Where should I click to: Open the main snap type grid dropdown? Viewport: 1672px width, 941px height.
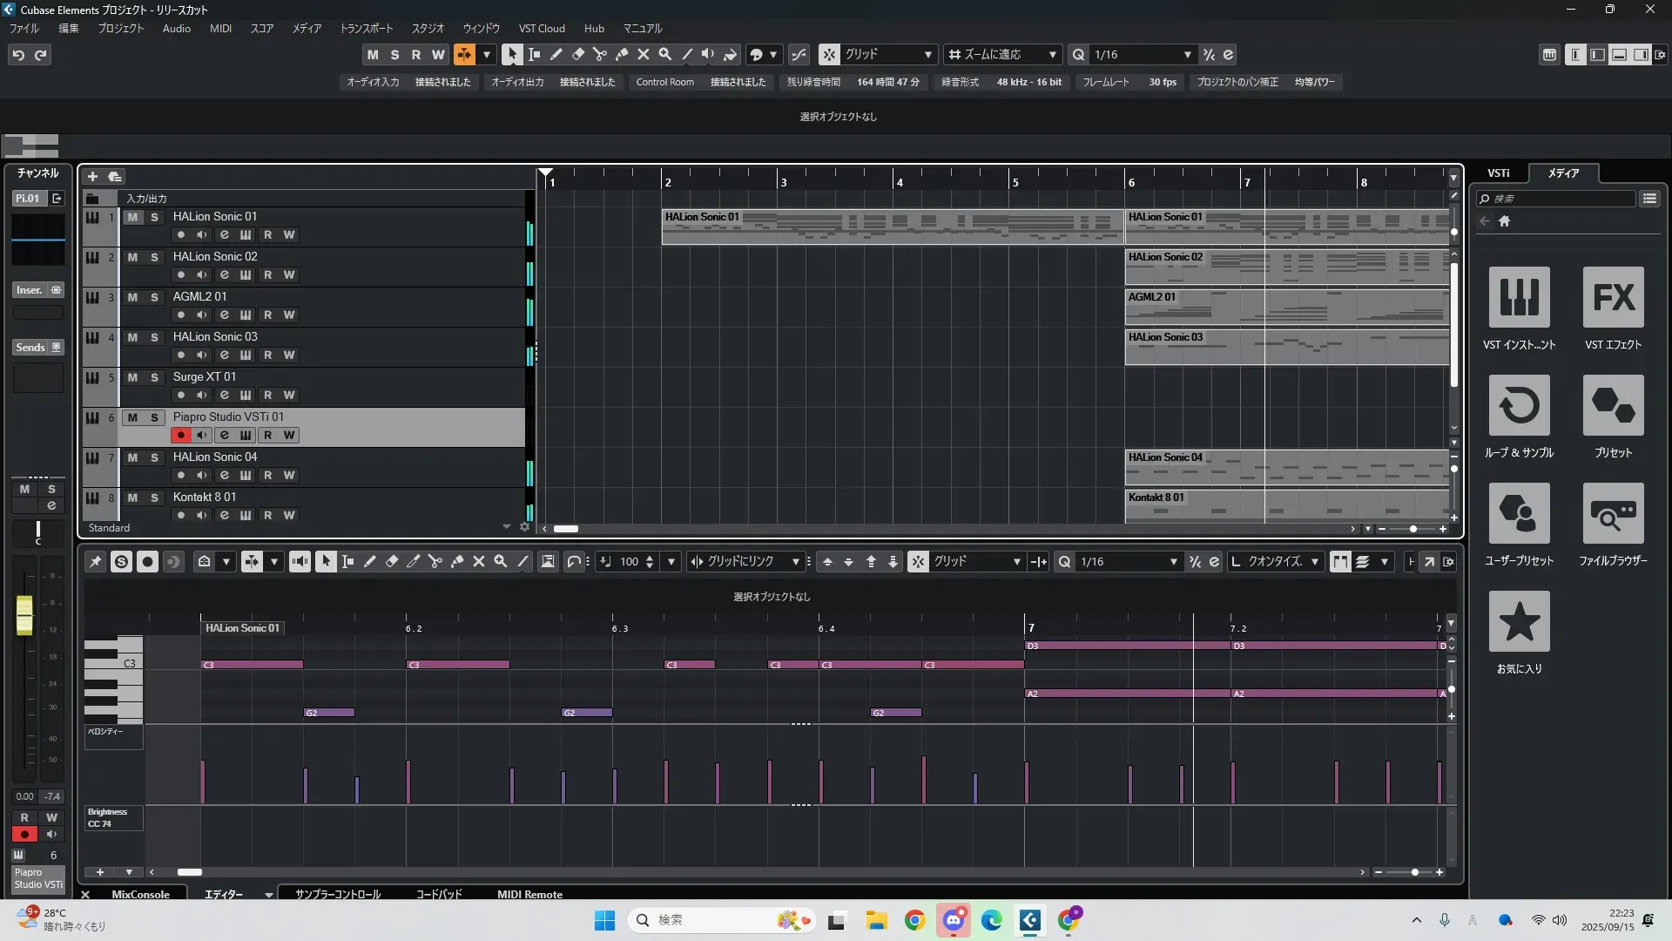[927, 55]
